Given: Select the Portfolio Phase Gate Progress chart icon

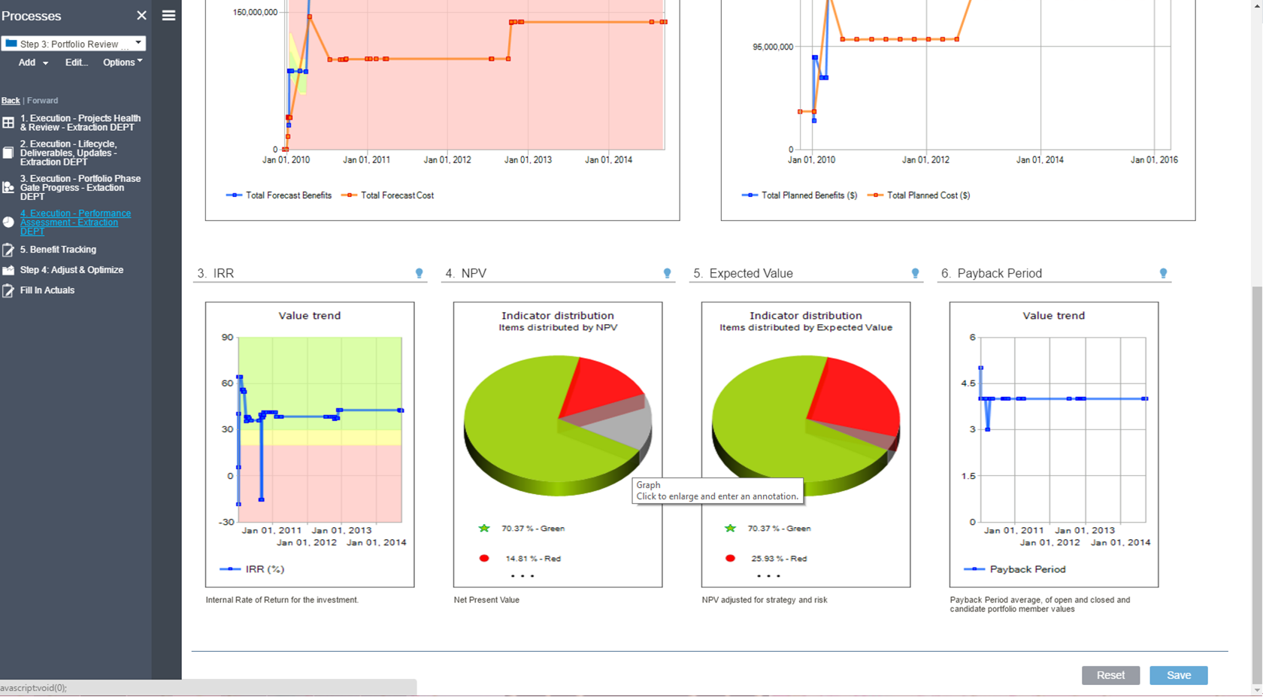Looking at the screenshot, I should (8, 187).
